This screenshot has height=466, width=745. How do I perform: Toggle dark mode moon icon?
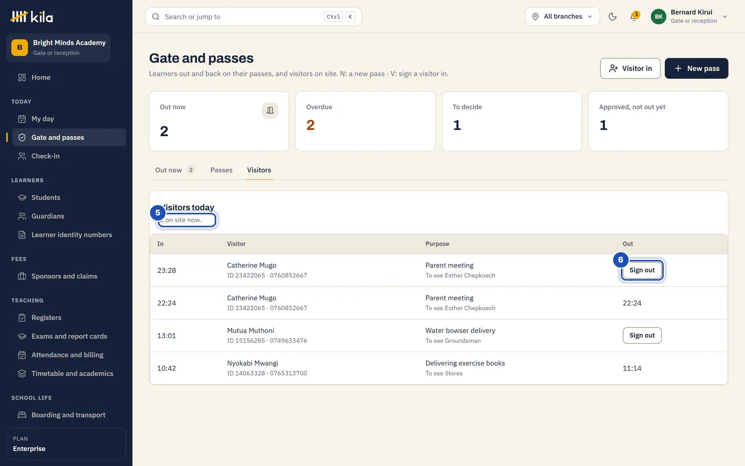point(613,17)
